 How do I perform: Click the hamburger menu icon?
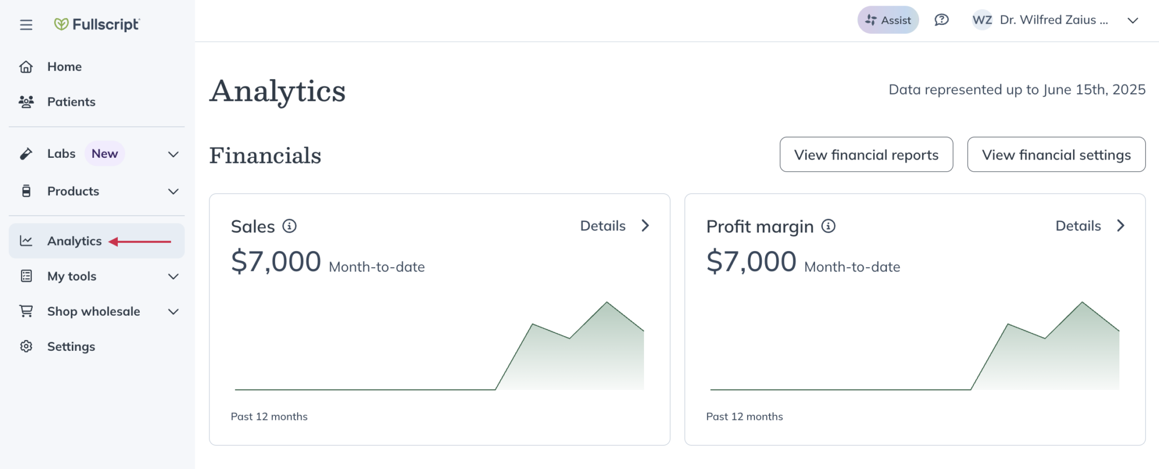tap(26, 25)
